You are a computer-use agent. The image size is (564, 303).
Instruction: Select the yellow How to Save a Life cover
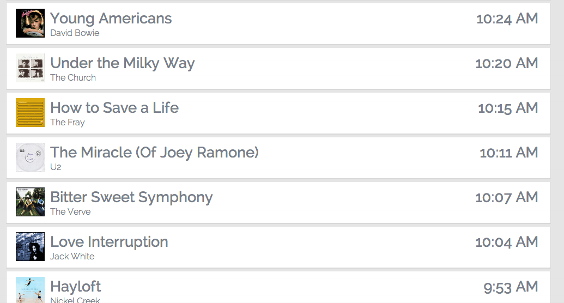coord(30,113)
